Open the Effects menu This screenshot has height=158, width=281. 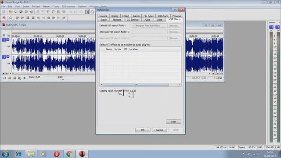tap(47, 7)
